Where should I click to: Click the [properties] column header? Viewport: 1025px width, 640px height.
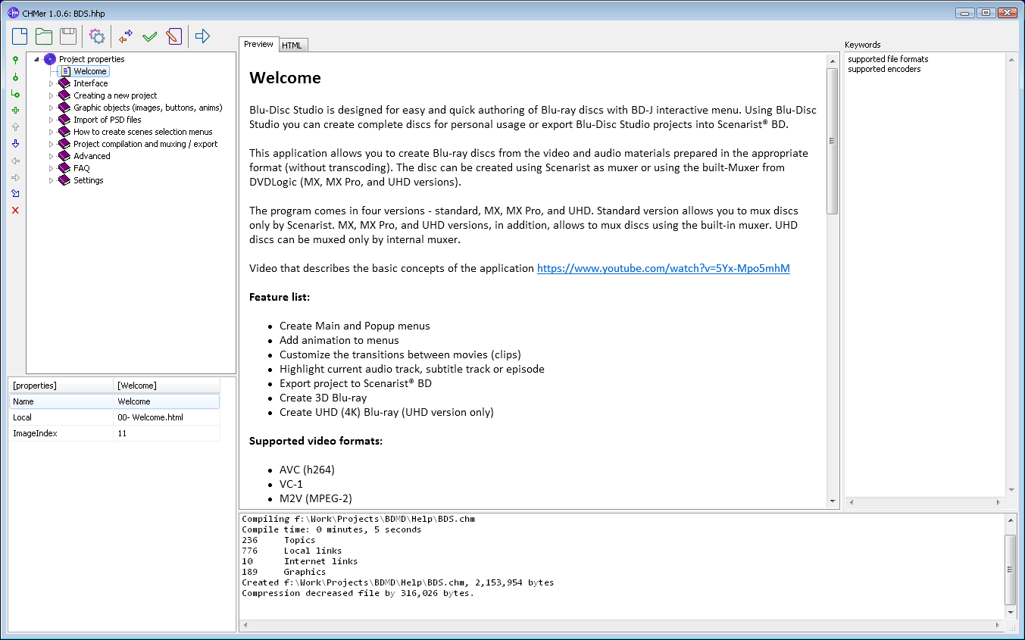point(61,386)
